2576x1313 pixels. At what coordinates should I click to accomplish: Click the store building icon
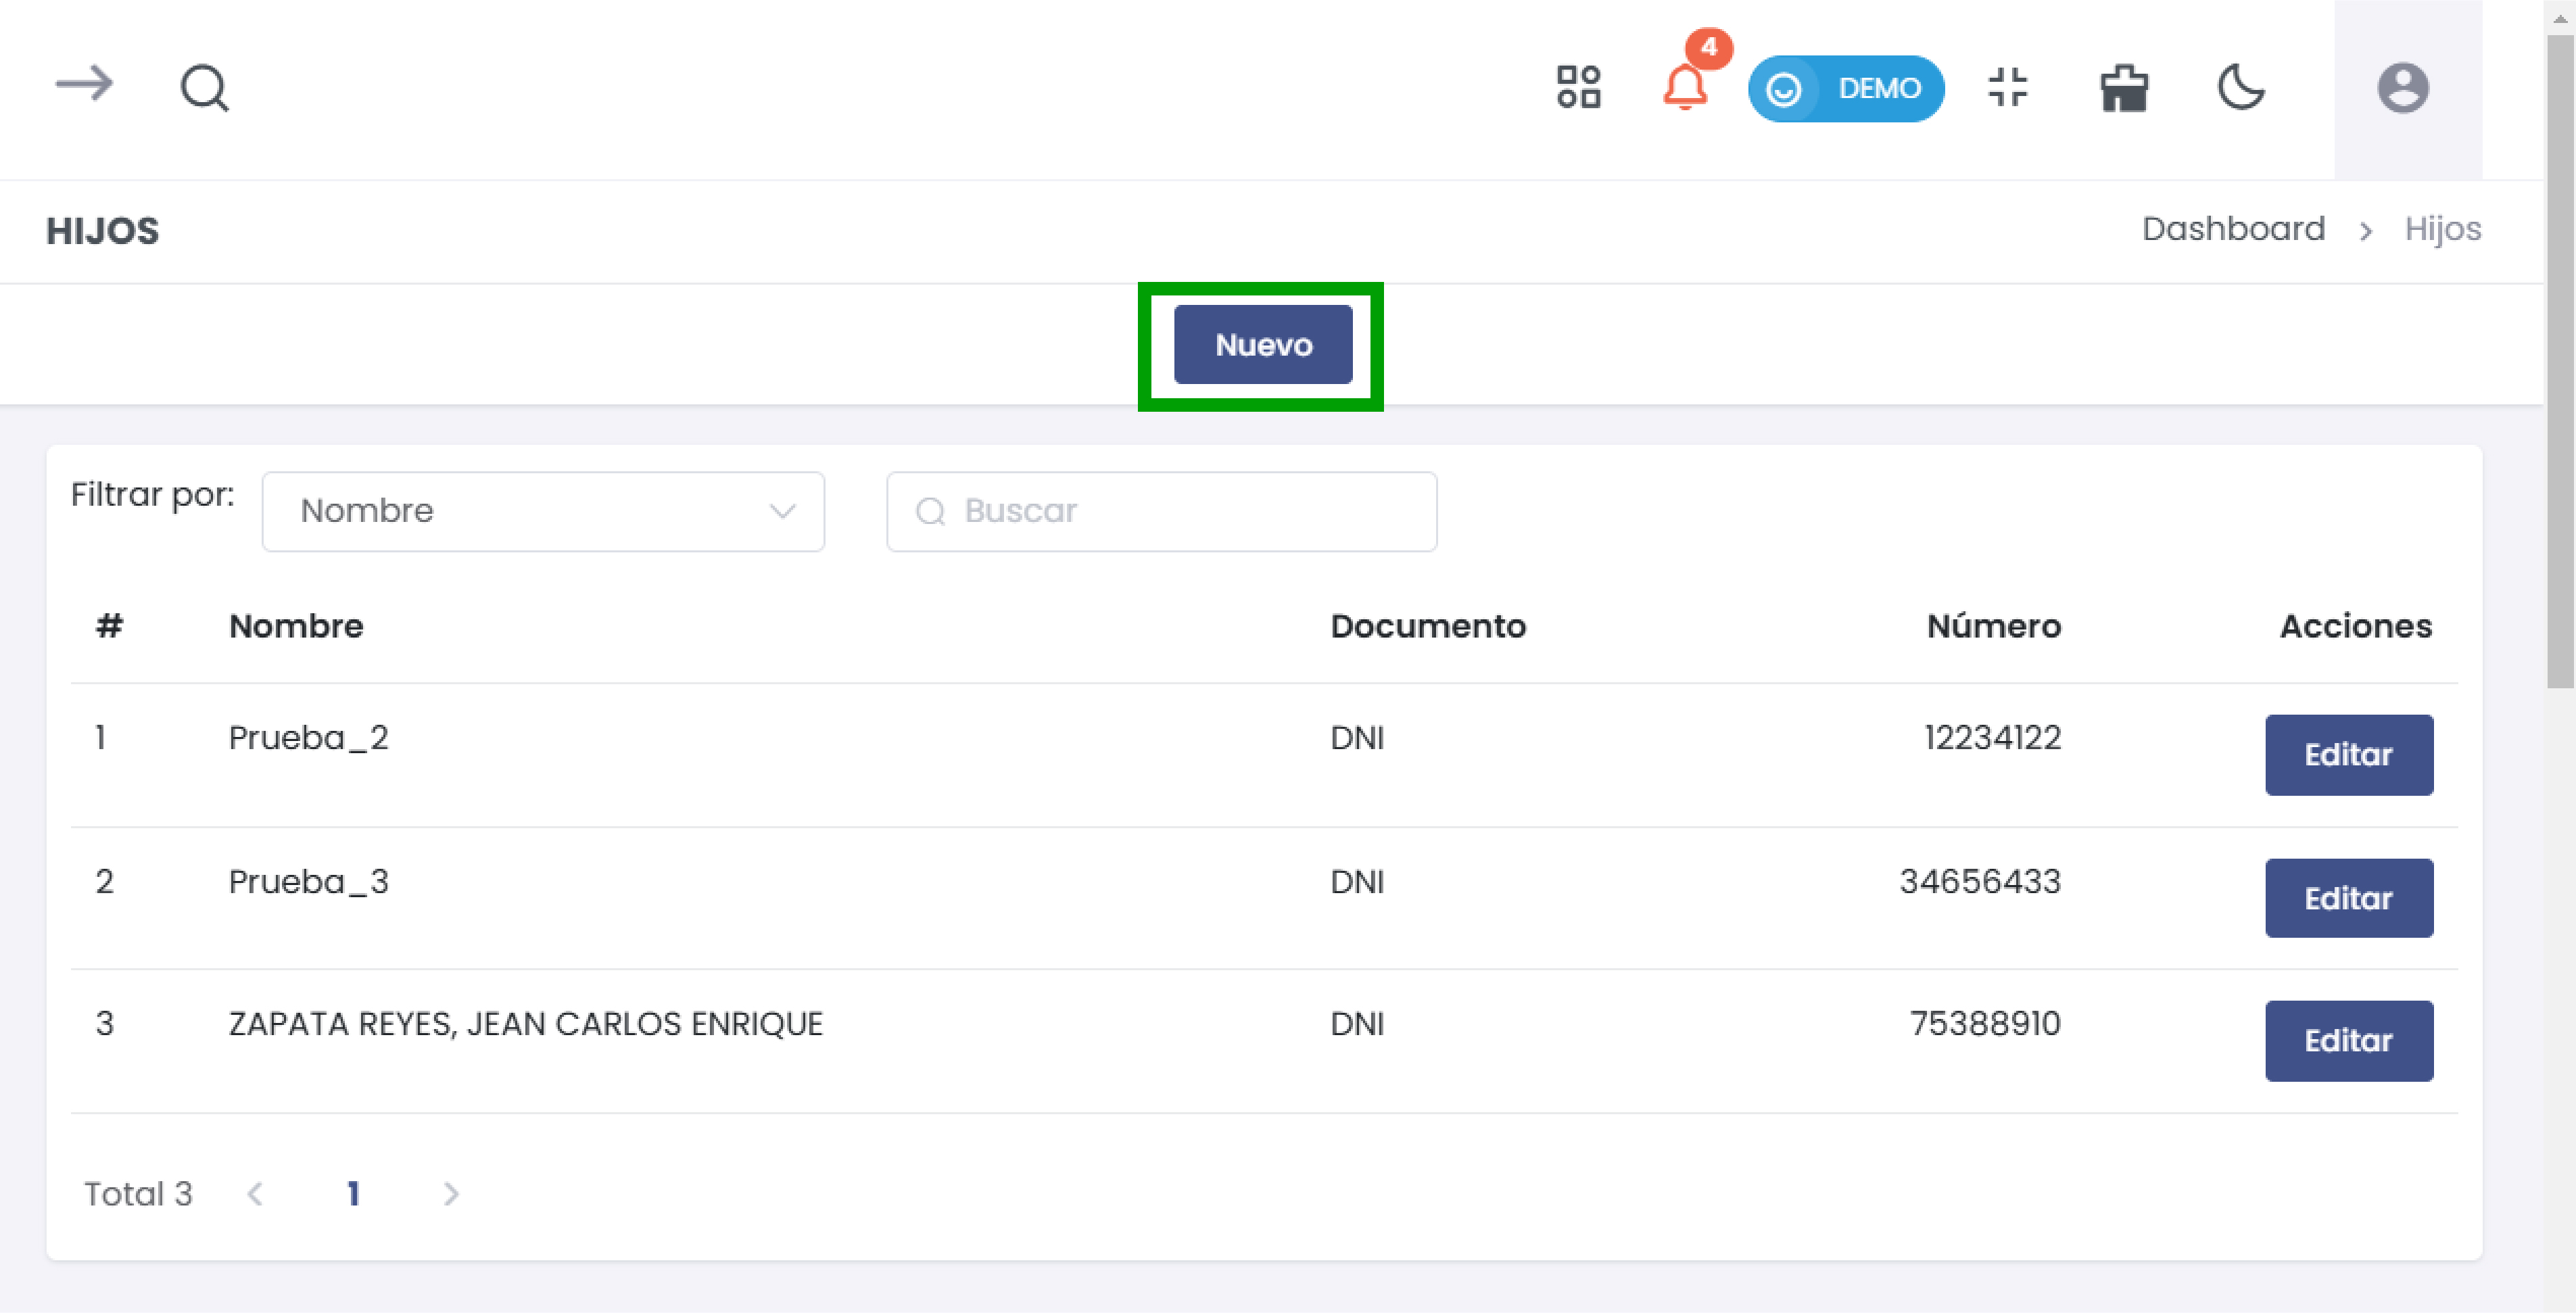pyautogui.click(x=2124, y=88)
